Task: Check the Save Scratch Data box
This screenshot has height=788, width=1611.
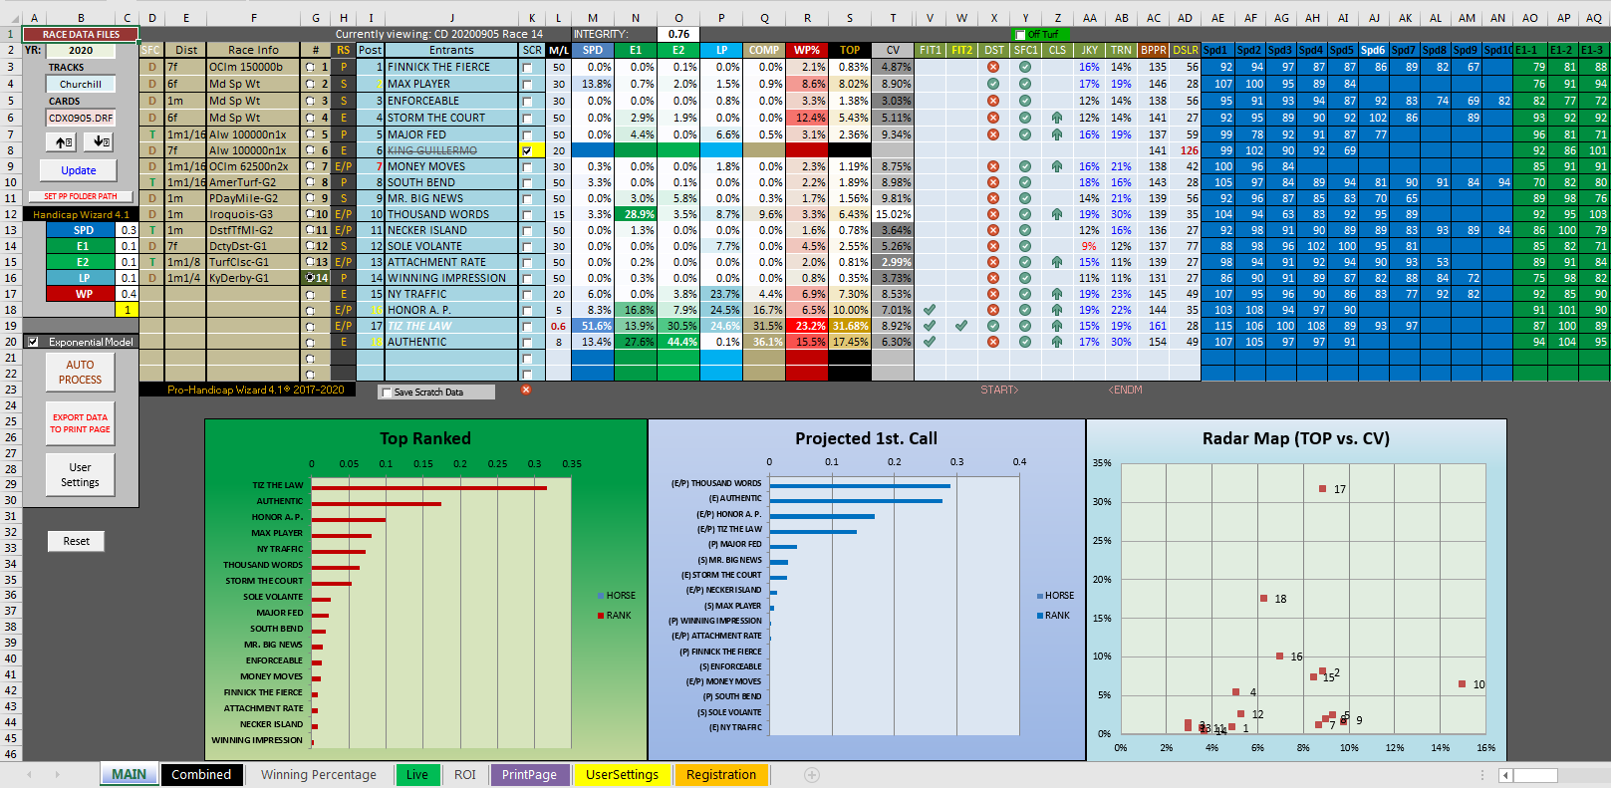Action: point(386,393)
